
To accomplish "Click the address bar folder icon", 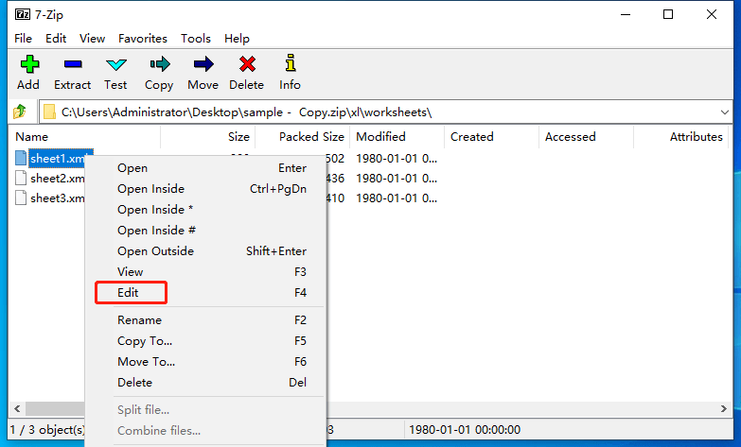I will [49, 112].
